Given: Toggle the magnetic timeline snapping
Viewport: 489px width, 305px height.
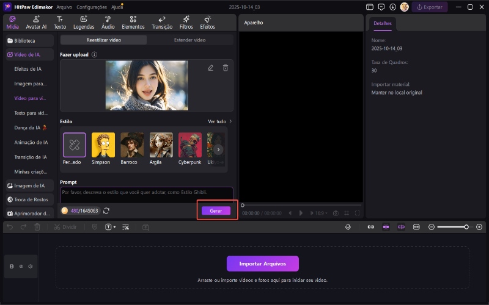Looking at the screenshot, I should (x=386, y=227).
